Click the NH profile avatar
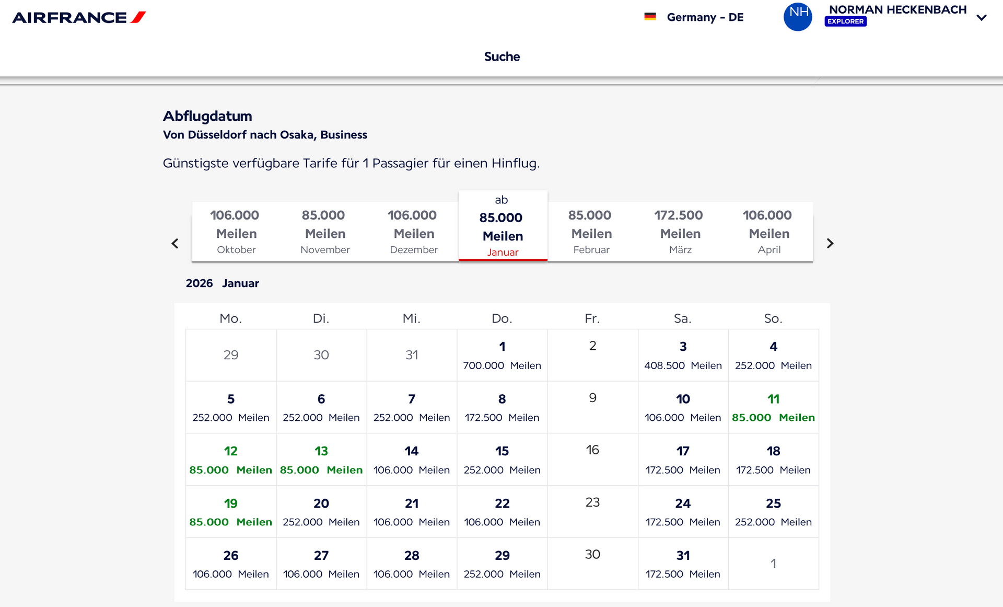1003x607 pixels. tap(798, 17)
